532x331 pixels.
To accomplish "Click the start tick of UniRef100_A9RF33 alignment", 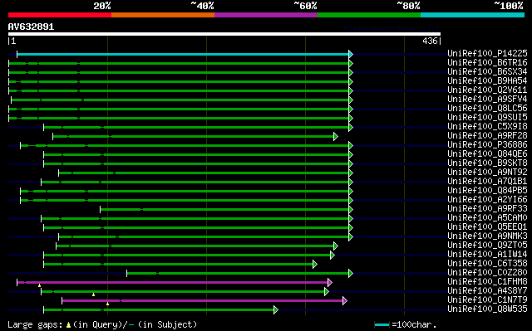I will 100,210.
